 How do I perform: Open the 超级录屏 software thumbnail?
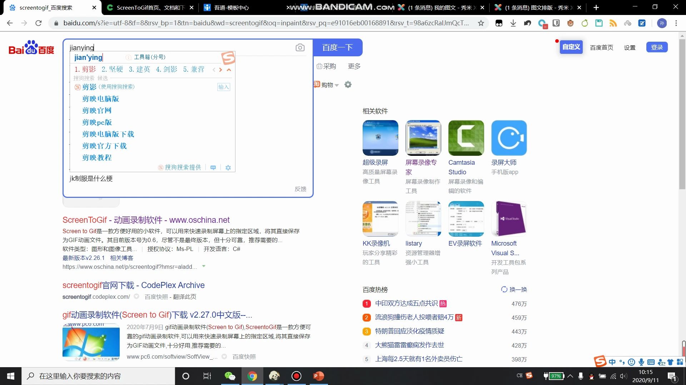click(x=380, y=138)
